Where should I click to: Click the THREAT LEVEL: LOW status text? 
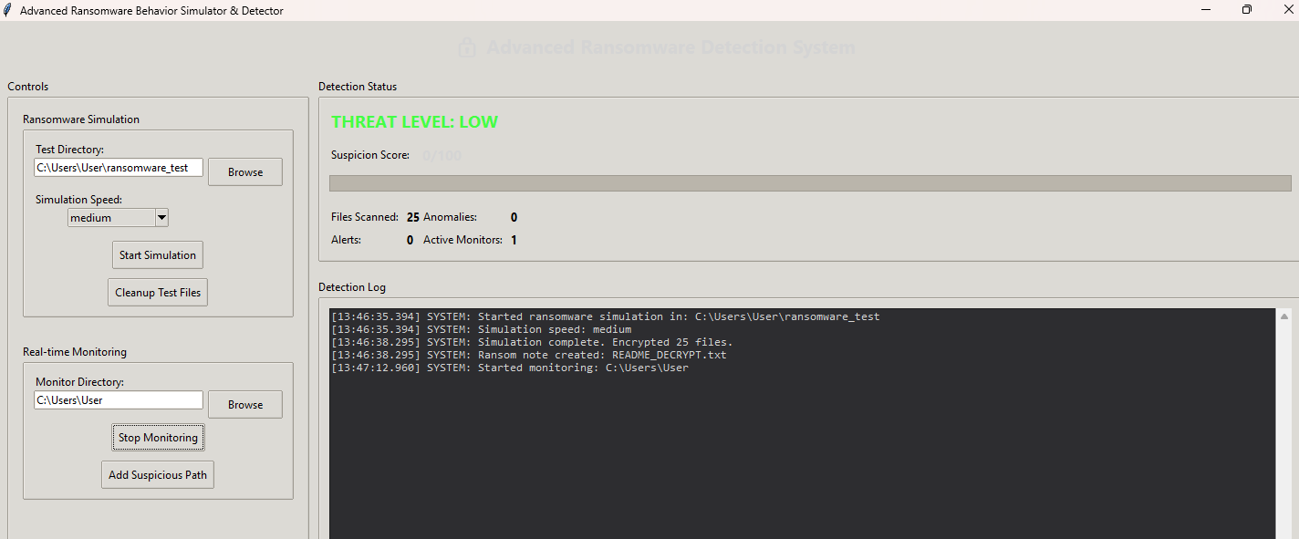[414, 122]
